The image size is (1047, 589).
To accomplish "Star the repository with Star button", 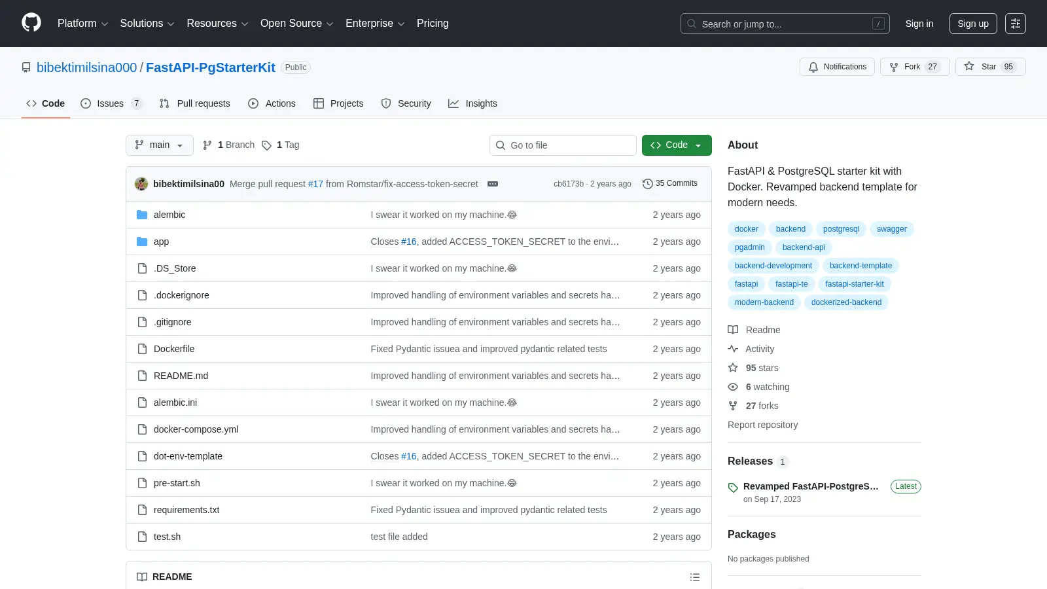I will (x=990, y=67).
